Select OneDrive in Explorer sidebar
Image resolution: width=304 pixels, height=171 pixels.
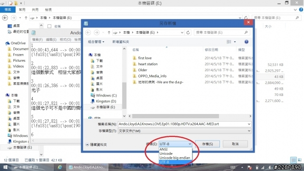(x=16, y=43)
